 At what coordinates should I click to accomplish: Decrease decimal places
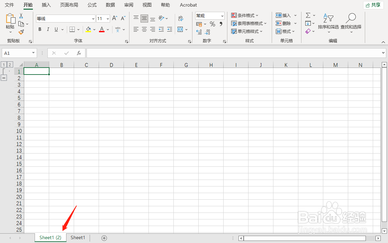[207, 32]
